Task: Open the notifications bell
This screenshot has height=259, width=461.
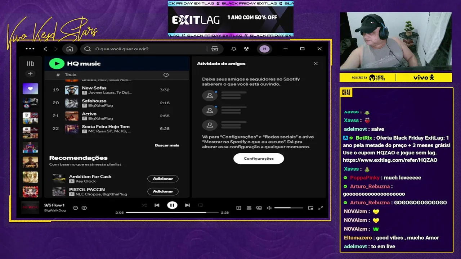Action: [234, 49]
